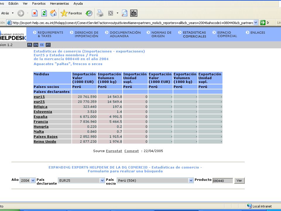Go to Home page icon

pos(53,13)
